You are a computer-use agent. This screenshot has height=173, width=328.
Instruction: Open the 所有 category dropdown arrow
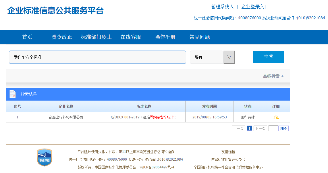[x=229, y=57]
